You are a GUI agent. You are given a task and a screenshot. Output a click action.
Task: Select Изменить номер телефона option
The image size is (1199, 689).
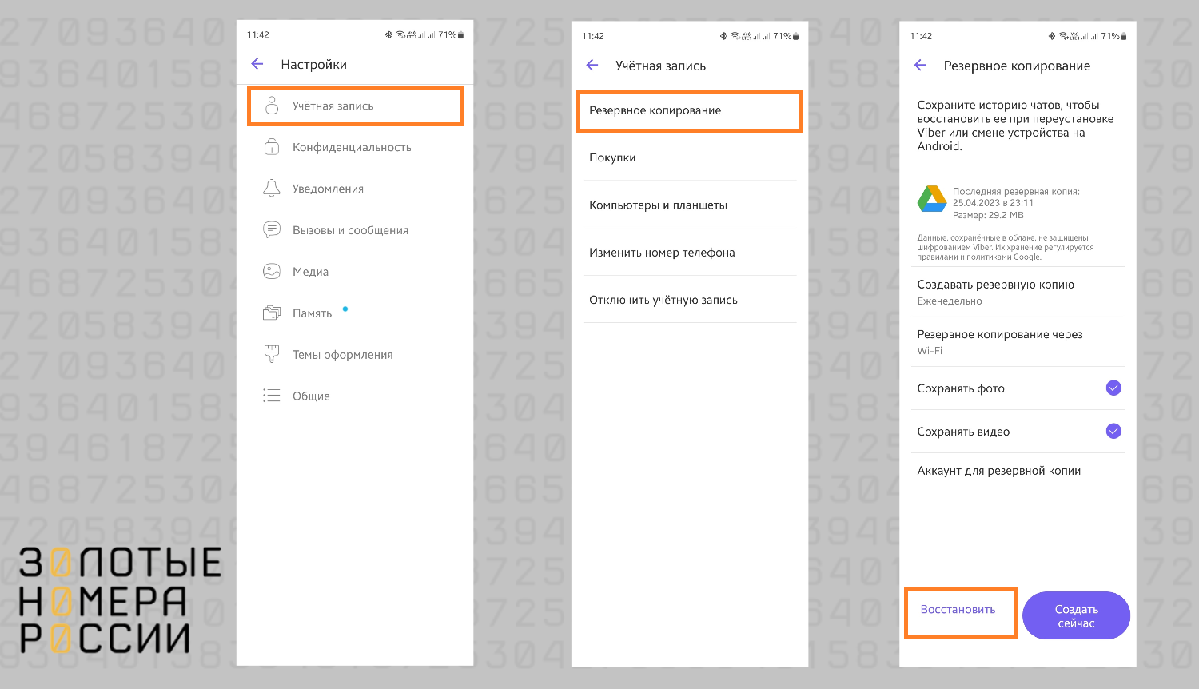click(x=689, y=253)
